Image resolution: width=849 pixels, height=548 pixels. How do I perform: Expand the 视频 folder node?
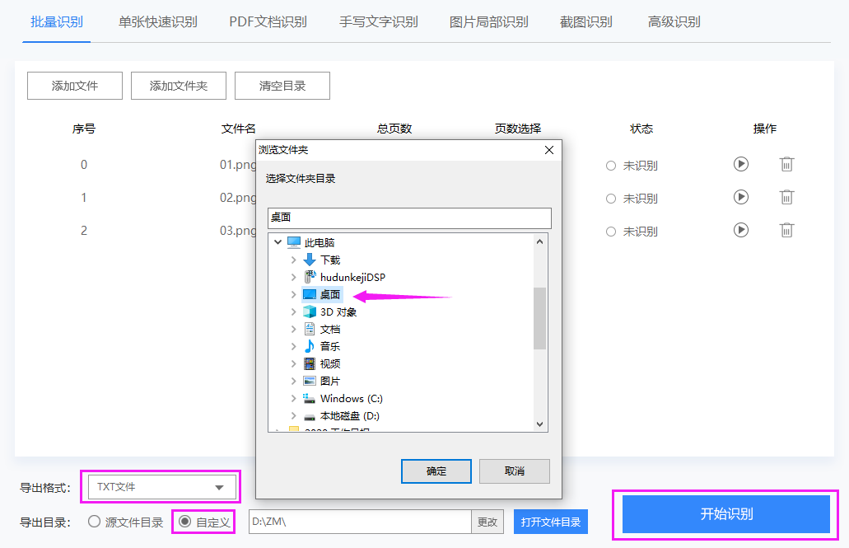tap(293, 363)
